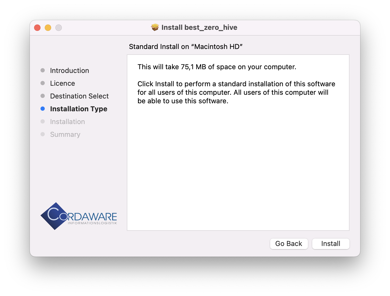Select the Introduction step in sidebar
The width and height of the screenshot is (390, 296).
click(70, 71)
